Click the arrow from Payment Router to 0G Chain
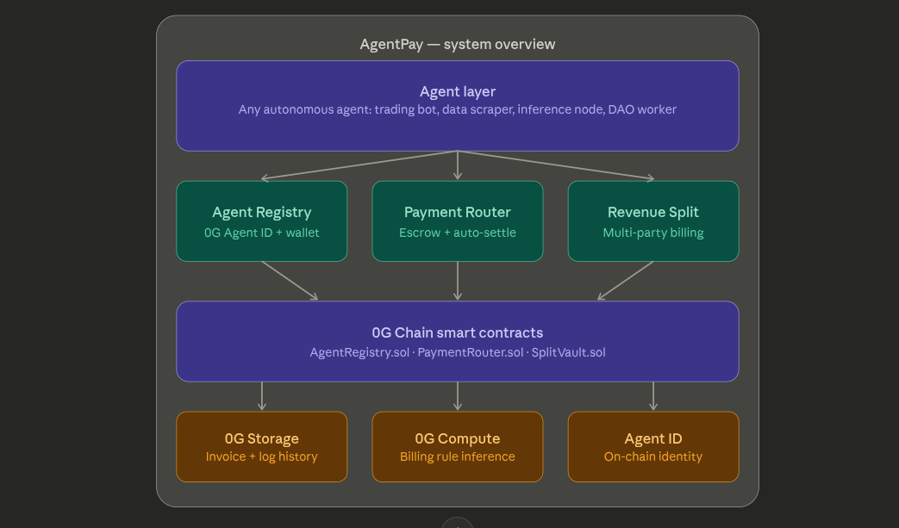The image size is (899, 528). coord(458,281)
